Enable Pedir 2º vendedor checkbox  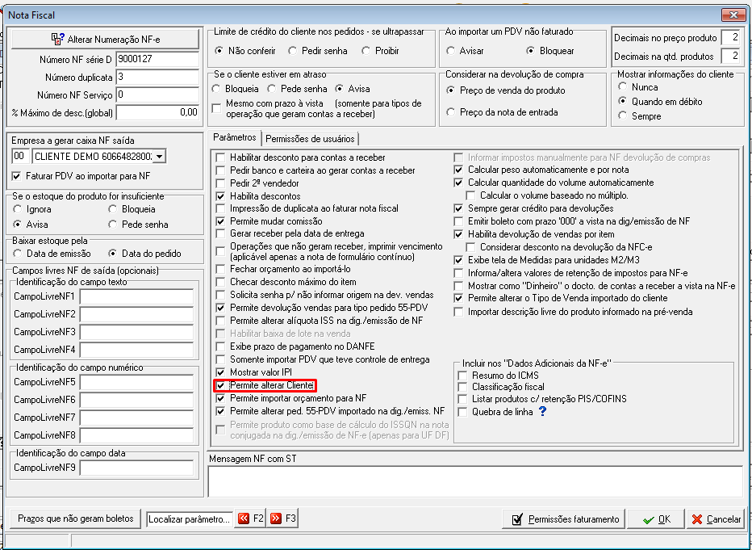coord(220,183)
